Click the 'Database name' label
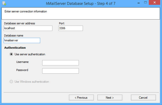The height and width of the screenshot is (105, 162). click(x=14, y=36)
